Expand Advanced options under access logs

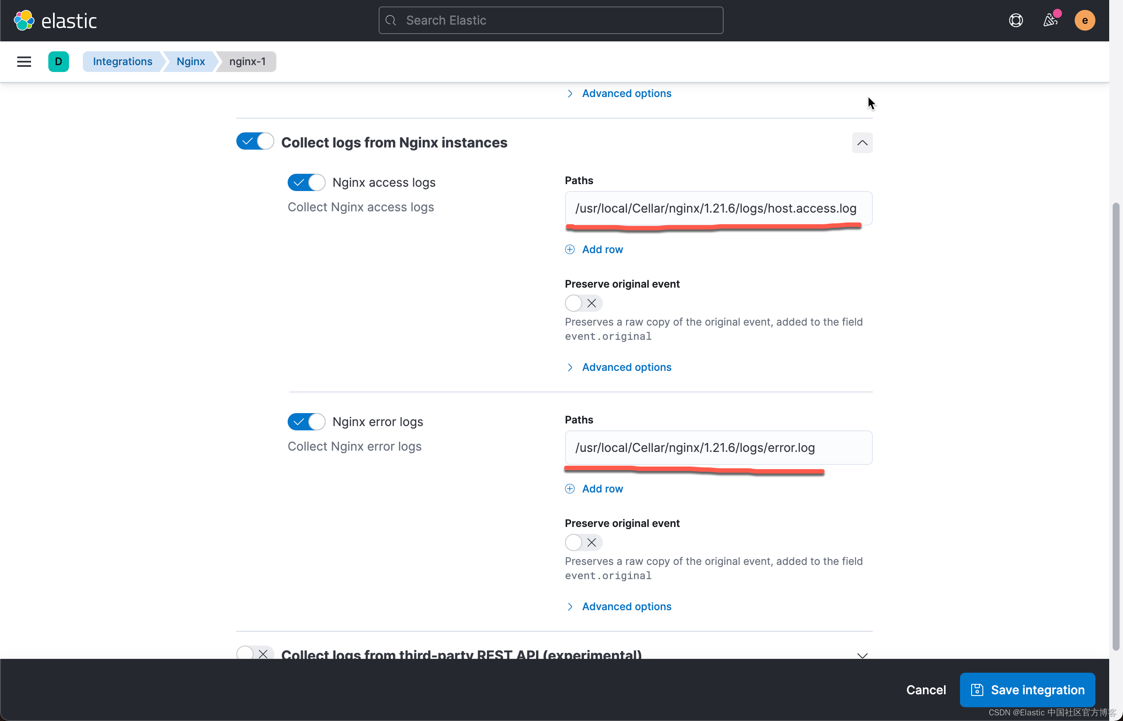pyautogui.click(x=626, y=367)
